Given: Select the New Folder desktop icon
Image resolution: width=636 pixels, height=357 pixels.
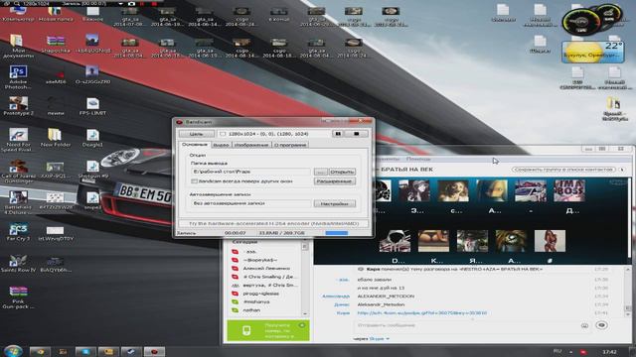Looking at the screenshot, I should [x=56, y=138].
